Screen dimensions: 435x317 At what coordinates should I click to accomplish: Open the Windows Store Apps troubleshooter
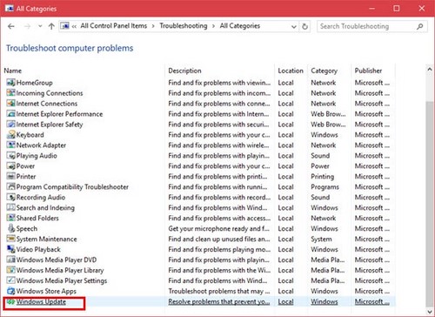[46, 291]
